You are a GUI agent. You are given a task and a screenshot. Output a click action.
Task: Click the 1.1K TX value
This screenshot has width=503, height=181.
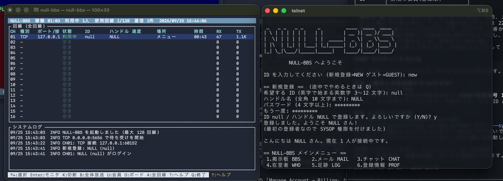(x=241, y=37)
